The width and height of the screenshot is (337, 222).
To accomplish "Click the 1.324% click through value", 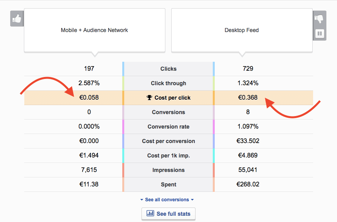I will [248, 83].
